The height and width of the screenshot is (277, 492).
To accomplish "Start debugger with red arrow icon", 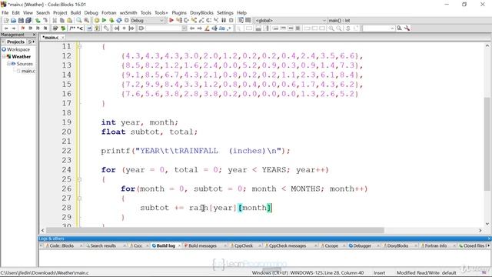I will [x=171, y=21].
